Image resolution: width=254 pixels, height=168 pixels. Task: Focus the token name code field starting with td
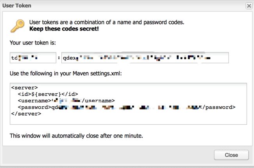[x=33, y=58]
